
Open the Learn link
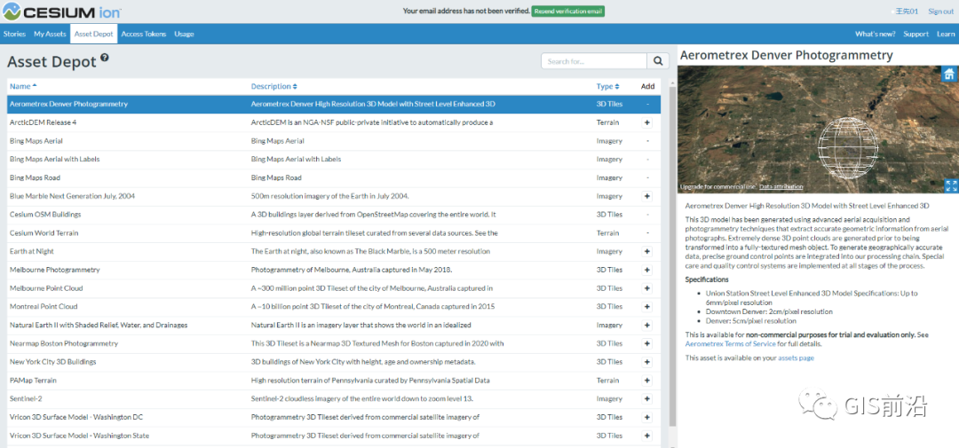(946, 35)
